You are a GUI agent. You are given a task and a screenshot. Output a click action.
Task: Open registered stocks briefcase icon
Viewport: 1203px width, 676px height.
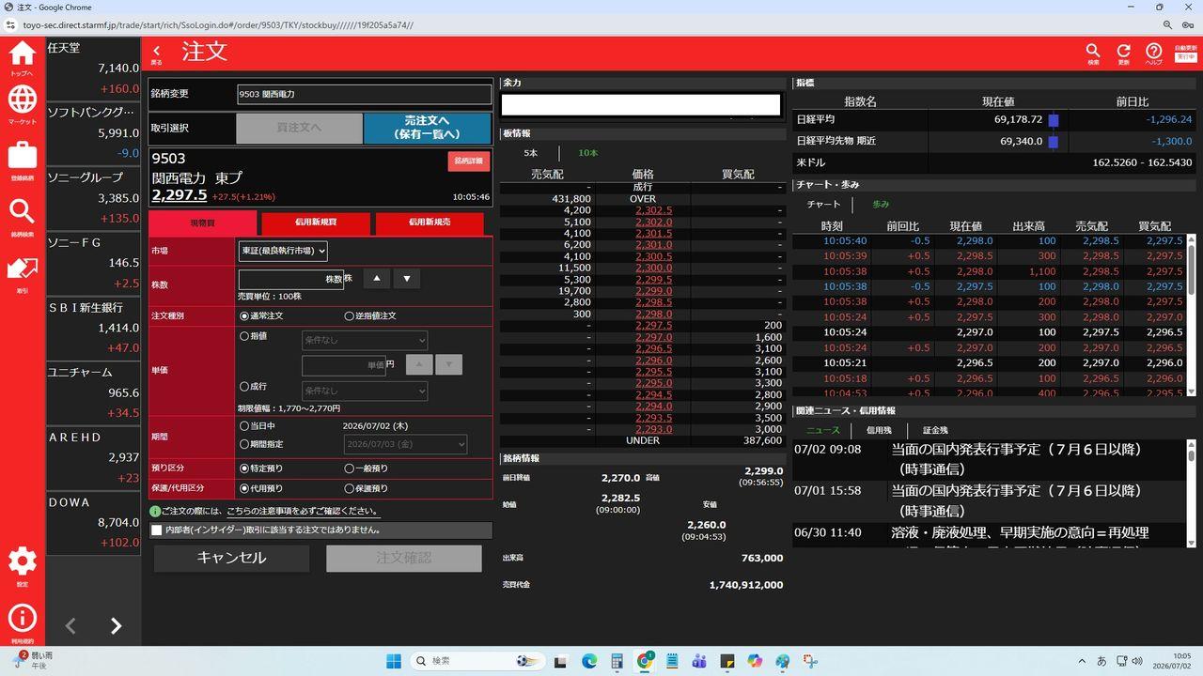(22, 161)
